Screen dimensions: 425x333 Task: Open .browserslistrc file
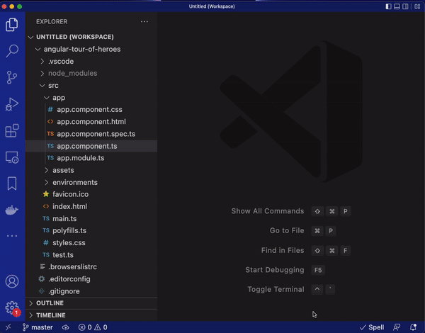click(x=91, y=267)
